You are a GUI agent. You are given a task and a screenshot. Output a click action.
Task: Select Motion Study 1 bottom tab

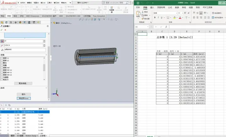click(32, 135)
